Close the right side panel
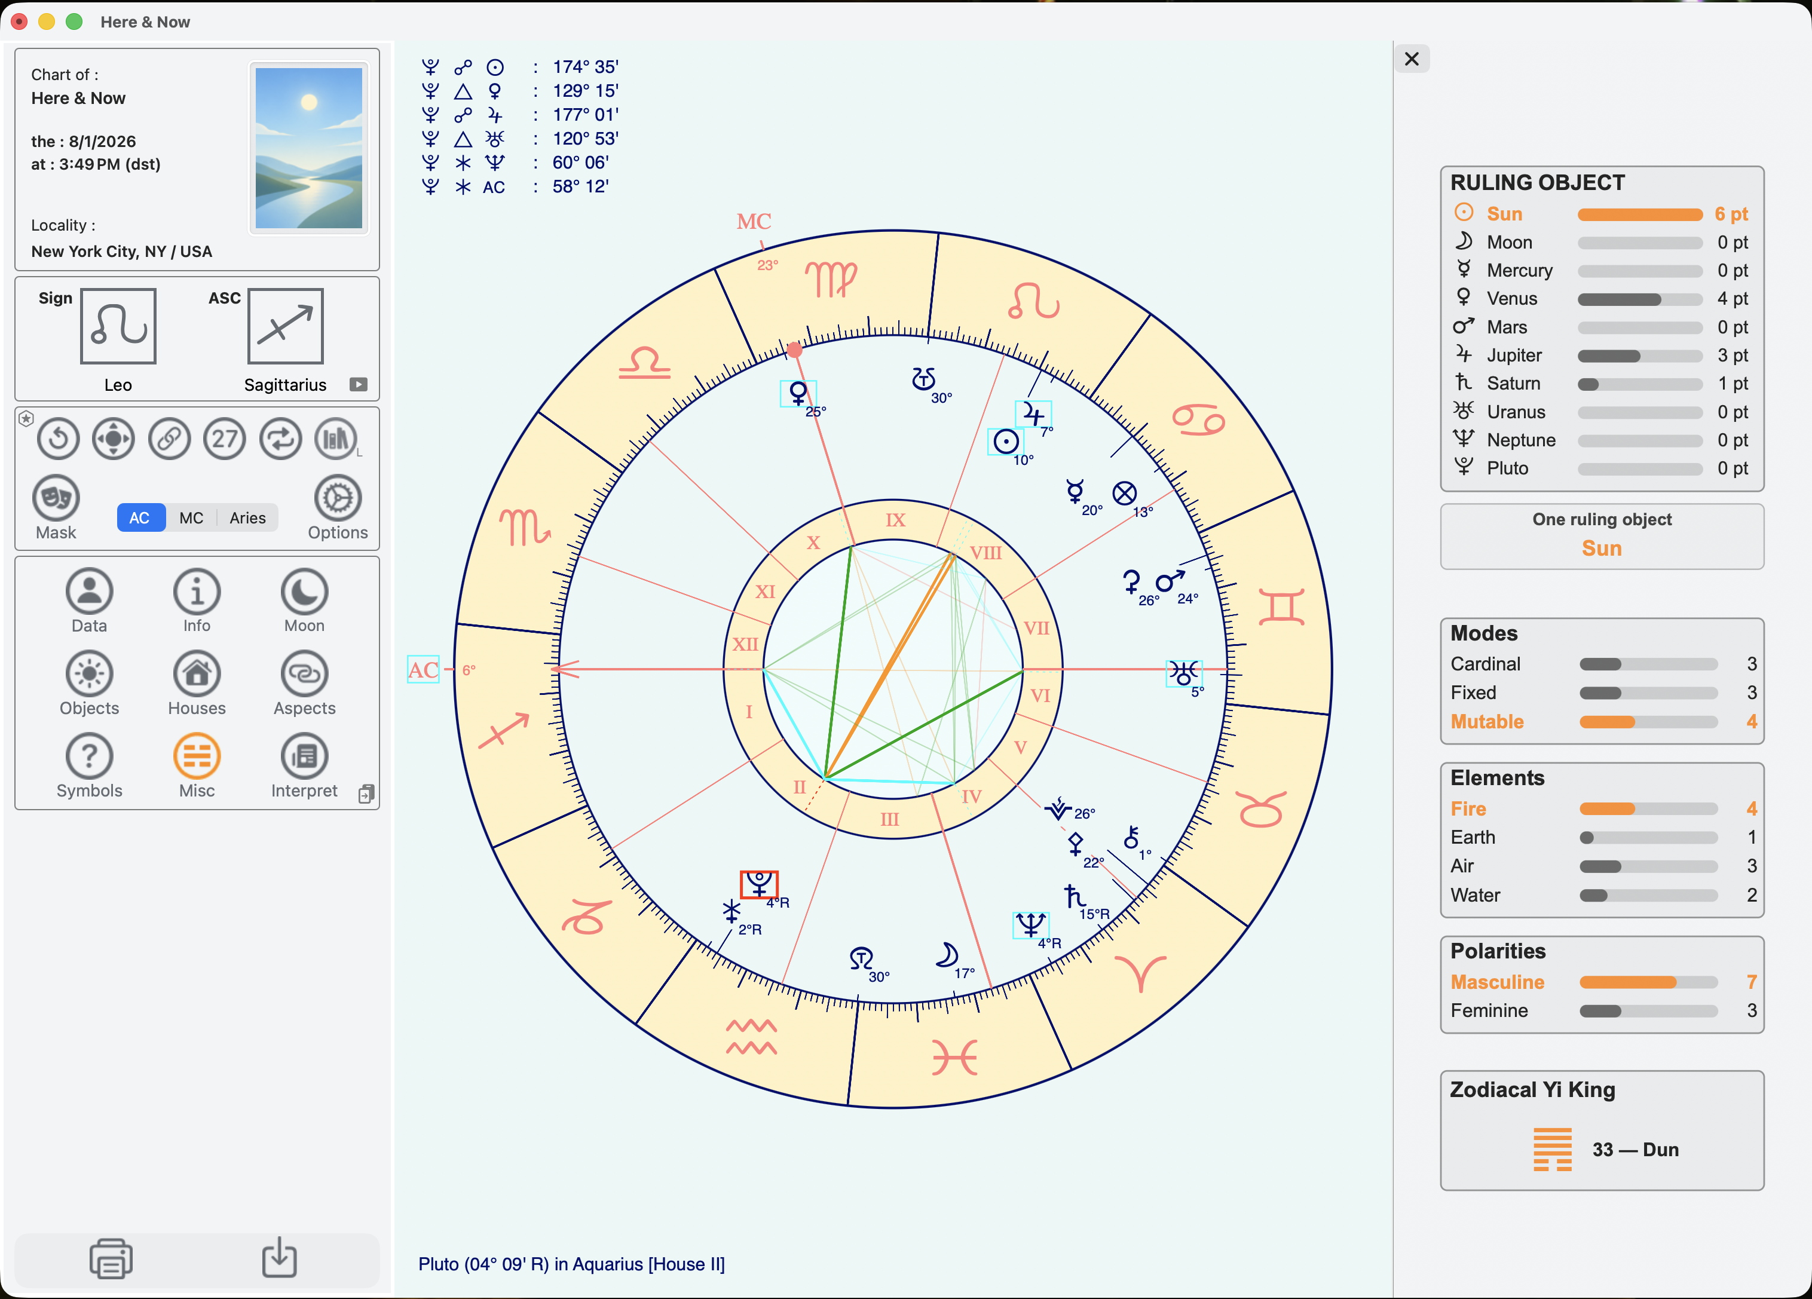Image resolution: width=1812 pixels, height=1299 pixels. pos(1412,59)
